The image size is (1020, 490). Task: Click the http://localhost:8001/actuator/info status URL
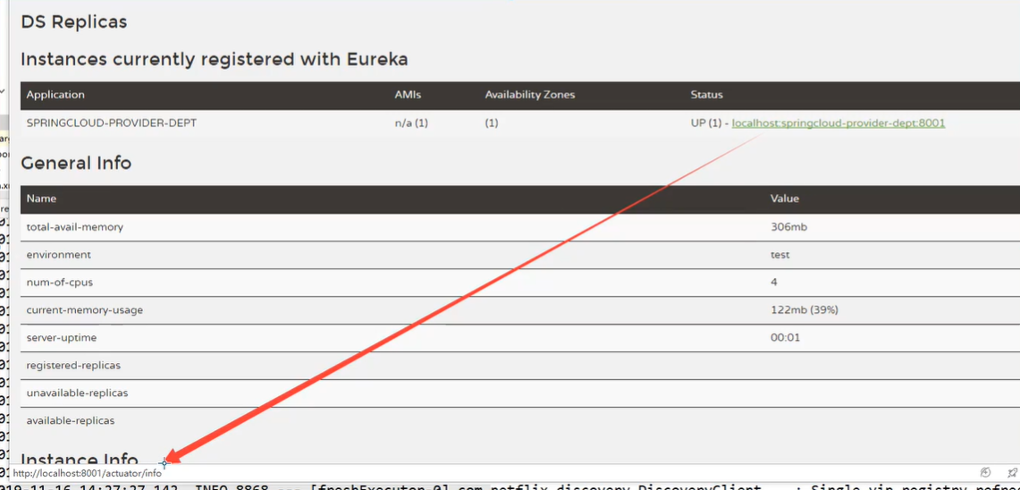(88, 474)
